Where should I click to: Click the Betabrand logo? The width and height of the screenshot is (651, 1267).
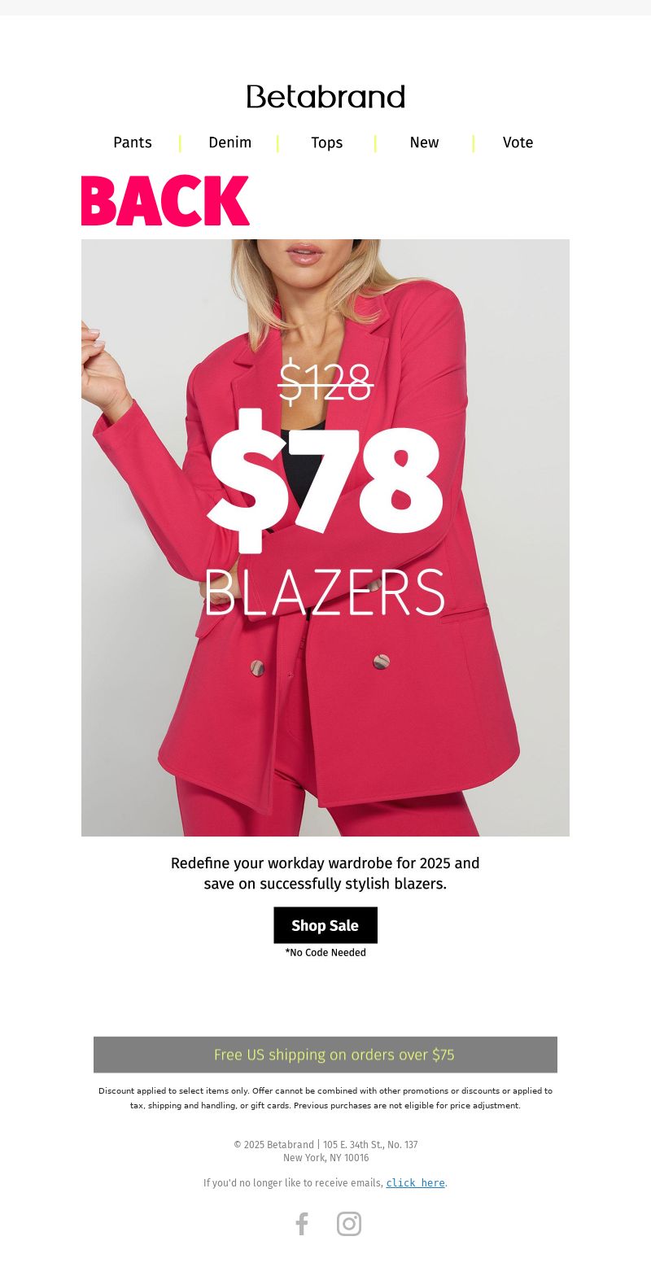pyautogui.click(x=325, y=97)
